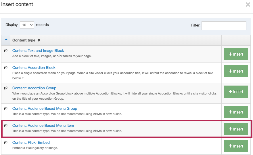Open Content: Audience Based Menu Item link
253x155 pixels.
pos(43,126)
